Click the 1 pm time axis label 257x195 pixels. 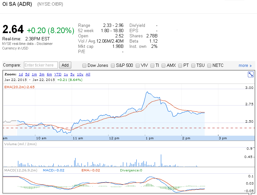(x=150, y=138)
